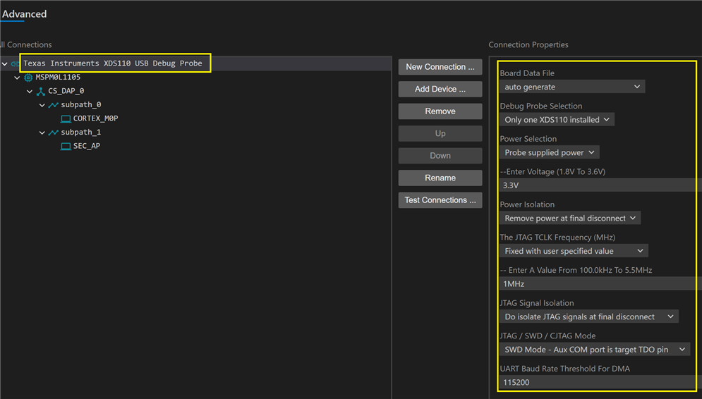Image resolution: width=702 pixels, height=399 pixels.
Task: Open the Power Isolation dropdown
Action: [x=570, y=219]
